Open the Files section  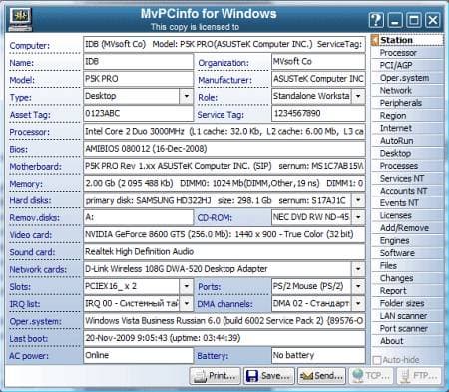(x=408, y=265)
